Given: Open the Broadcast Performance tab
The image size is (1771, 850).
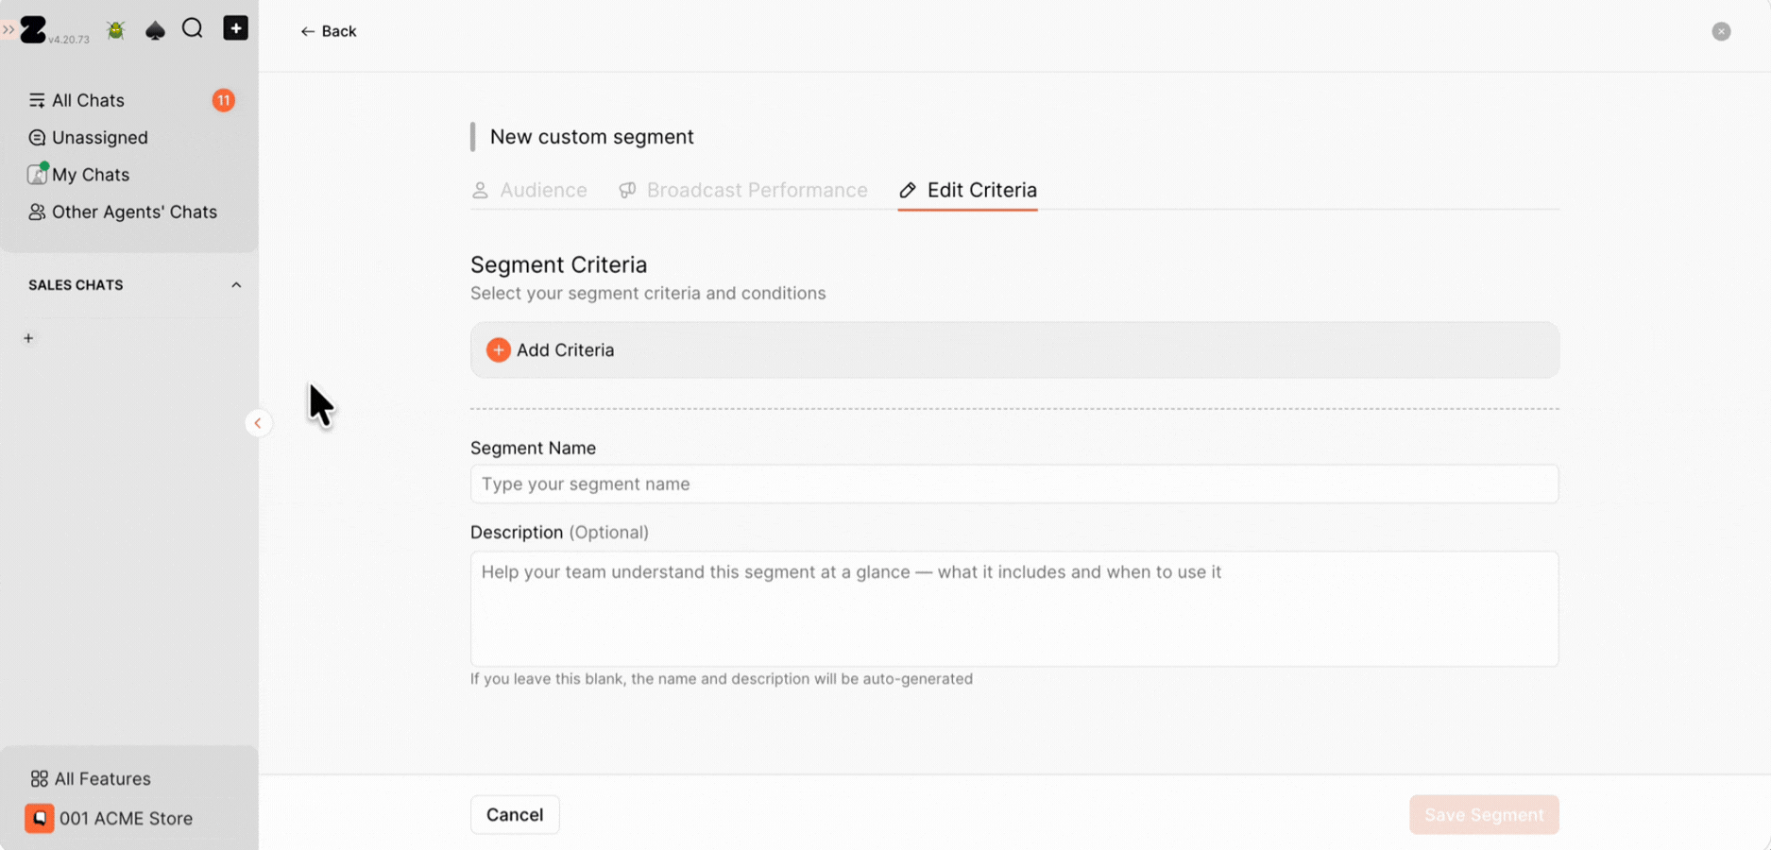Looking at the screenshot, I should pos(742,190).
